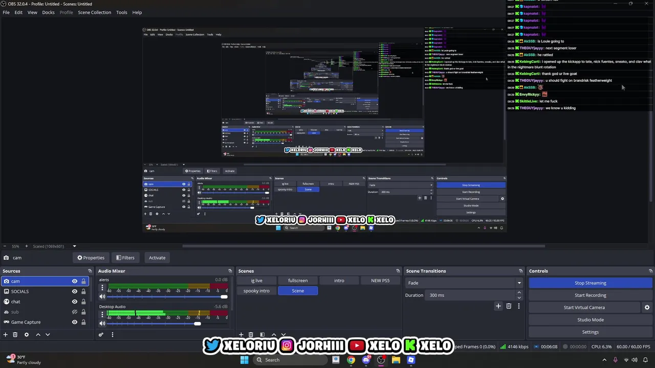Click the Start Recording button
The height and width of the screenshot is (368, 655).
tap(591, 295)
